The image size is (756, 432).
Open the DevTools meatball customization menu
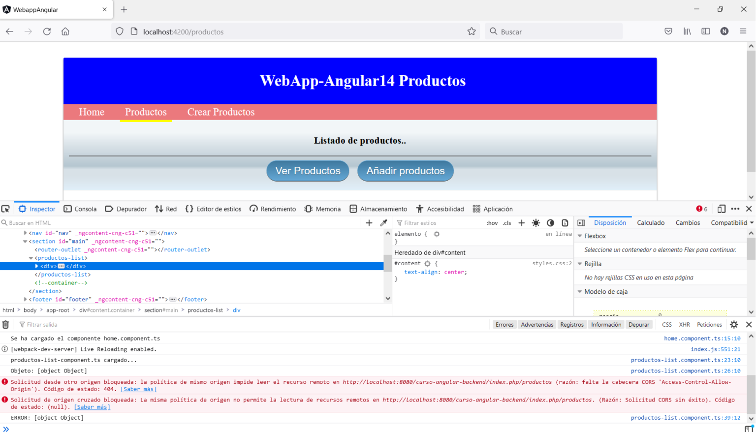point(735,209)
